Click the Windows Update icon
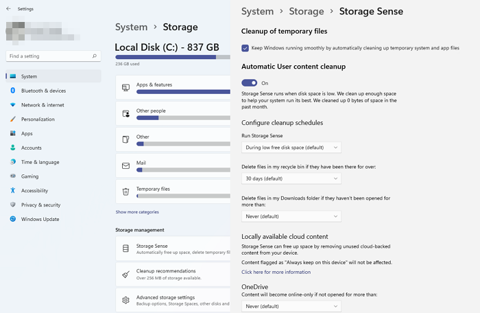 click(13, 219)
